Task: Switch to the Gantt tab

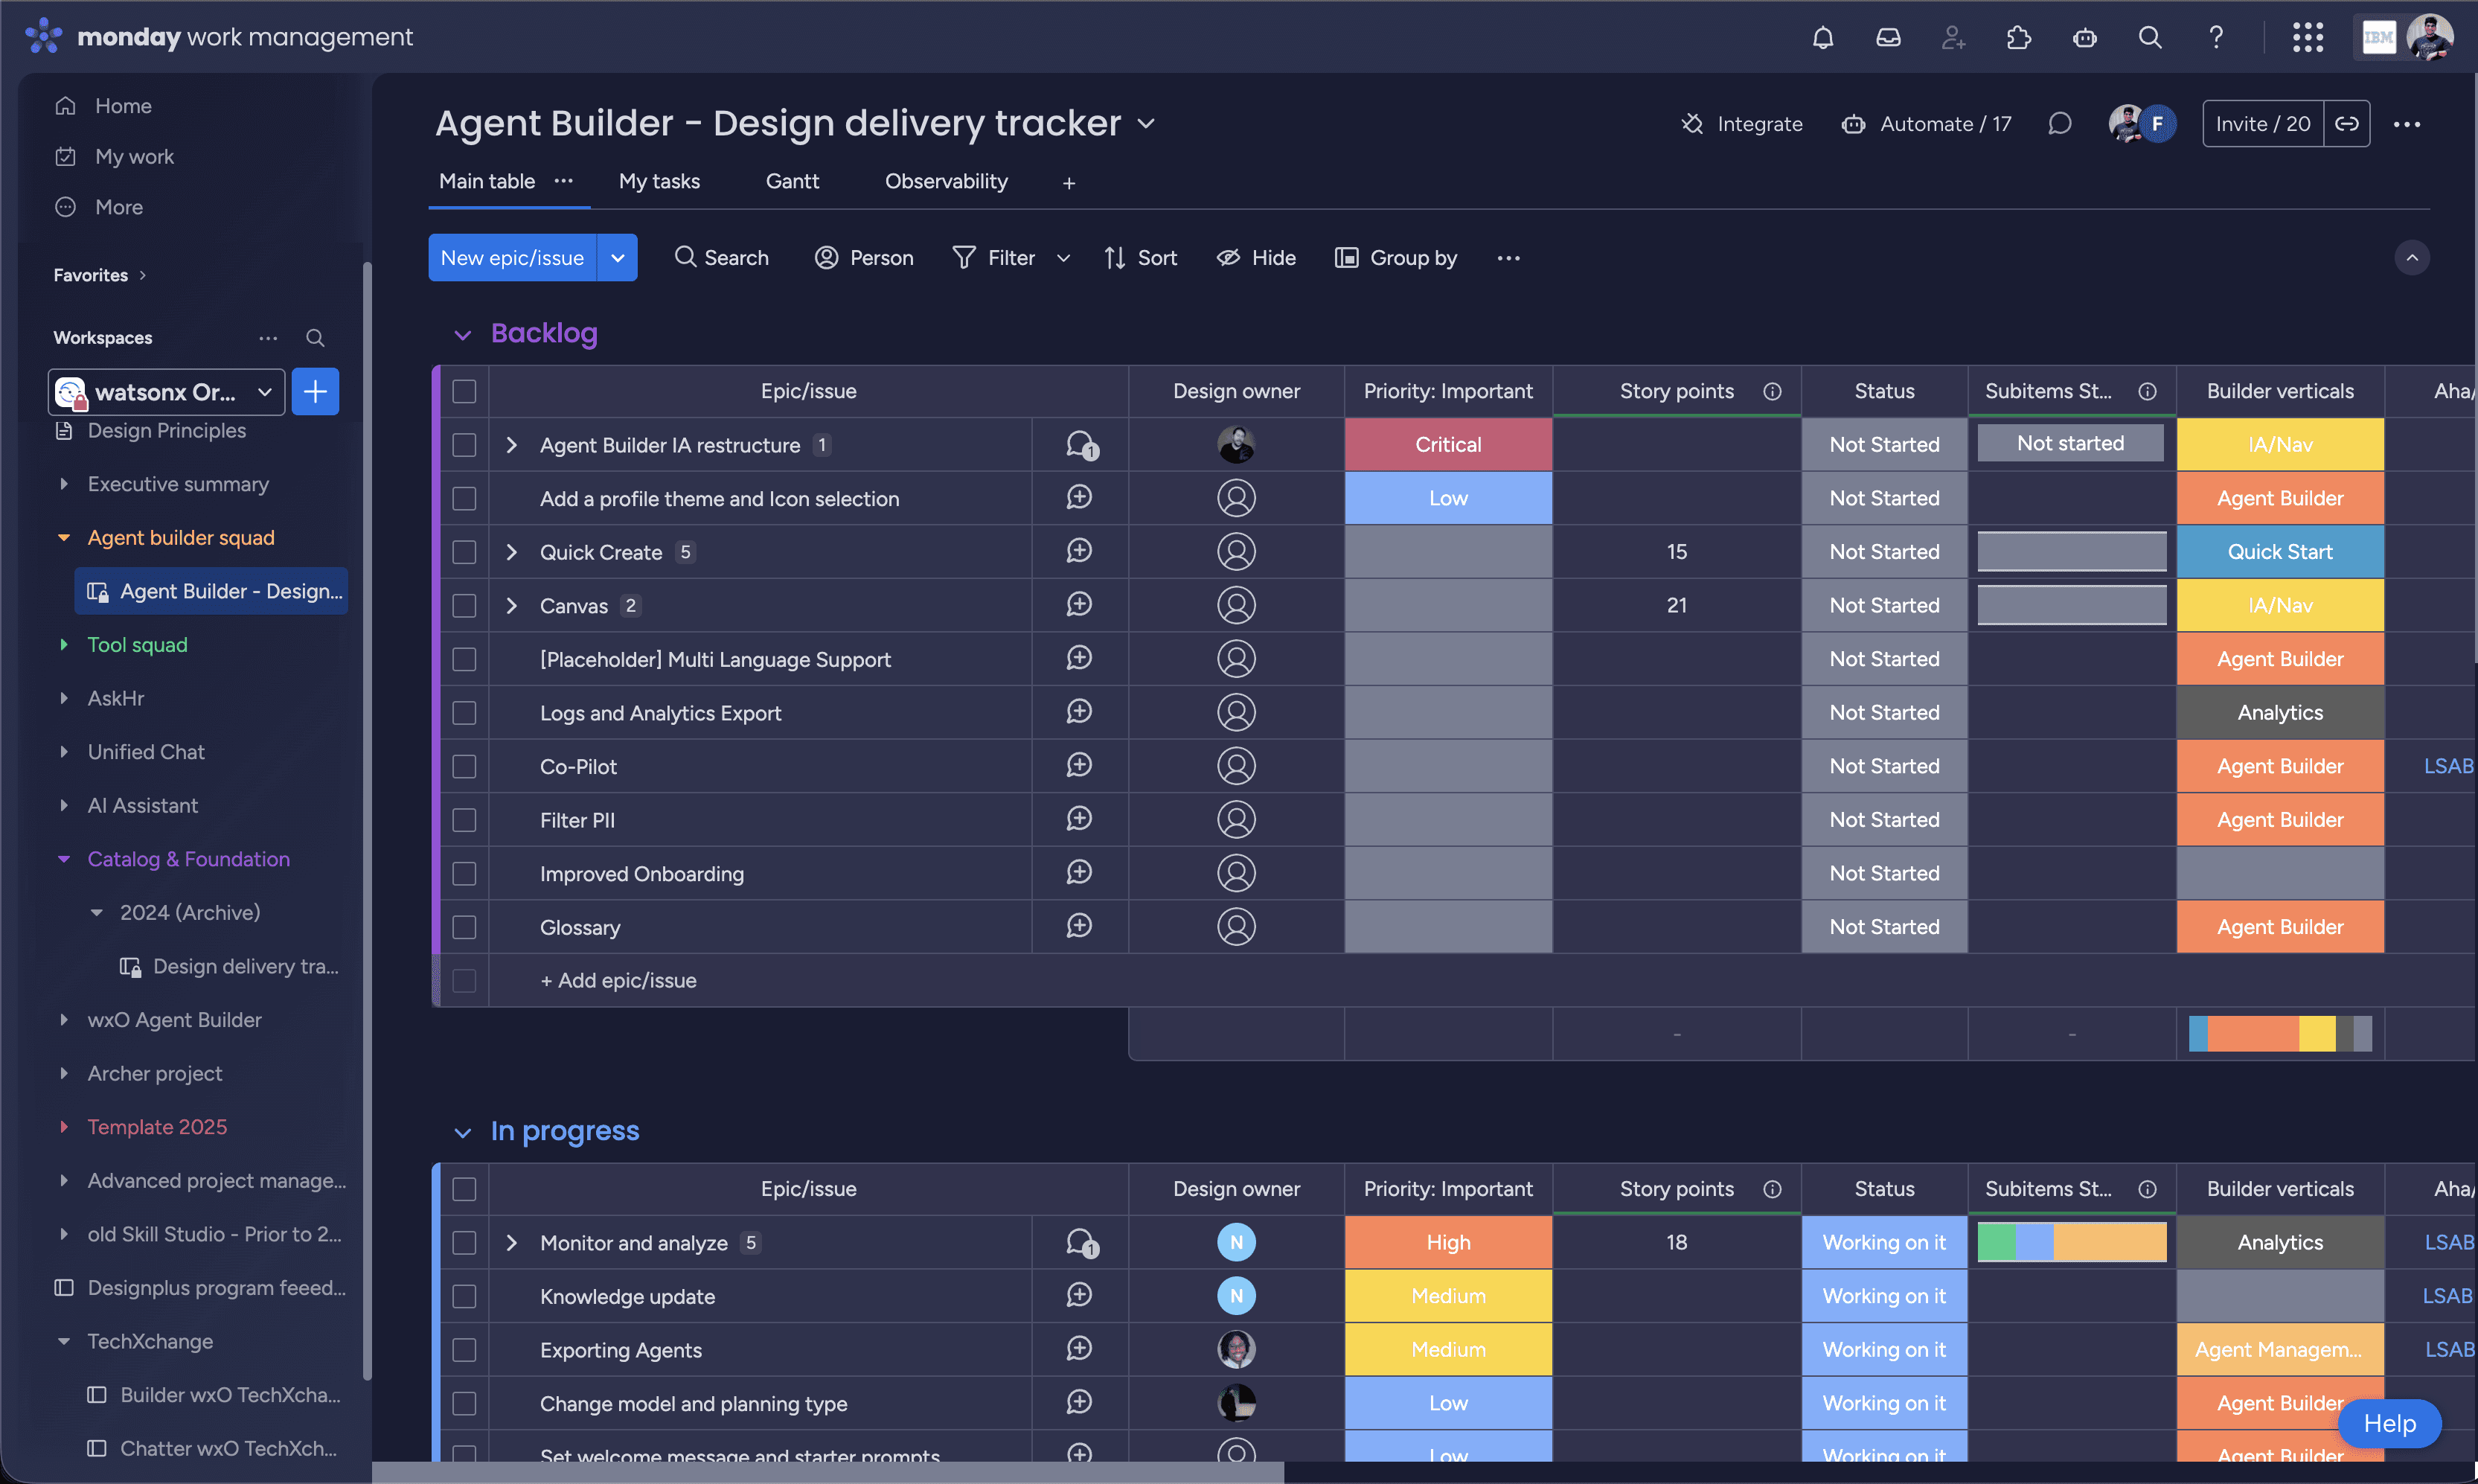Action: click(792, 182)
